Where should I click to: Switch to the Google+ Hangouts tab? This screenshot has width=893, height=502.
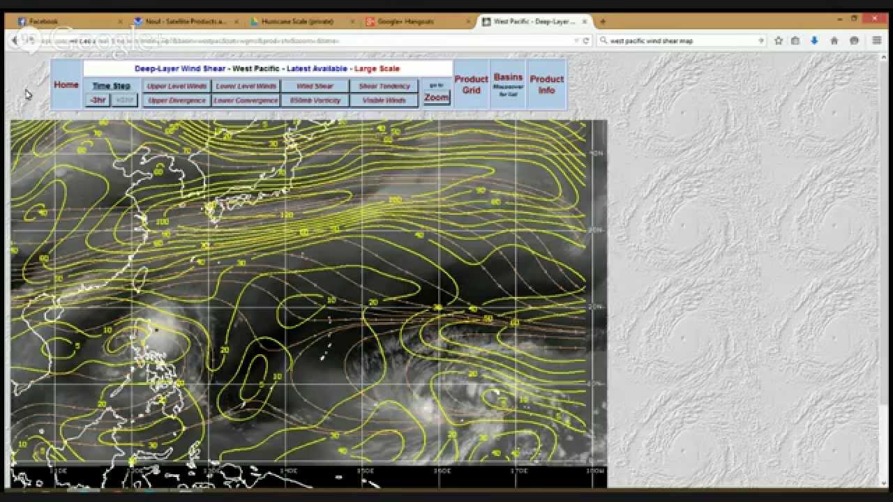(419, 22)
